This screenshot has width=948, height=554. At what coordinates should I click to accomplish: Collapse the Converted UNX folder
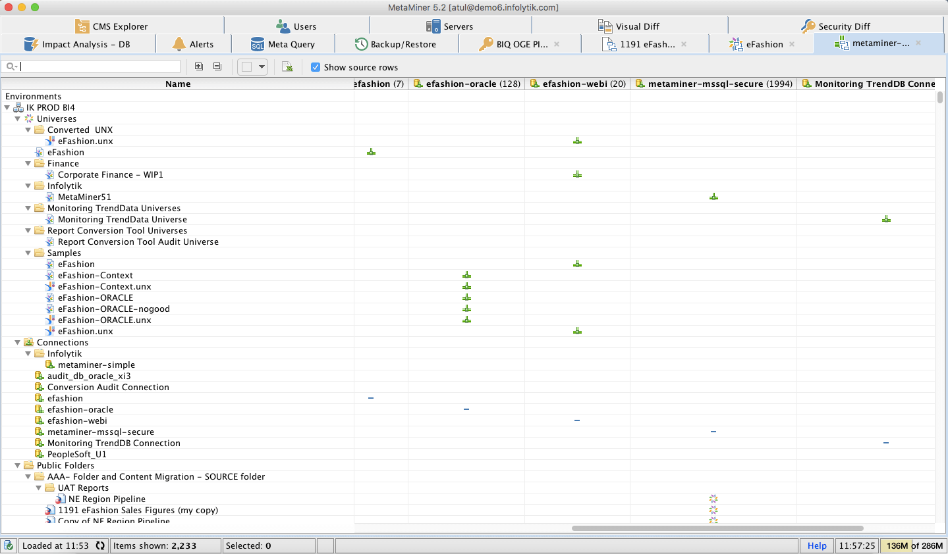click(28, 130)
